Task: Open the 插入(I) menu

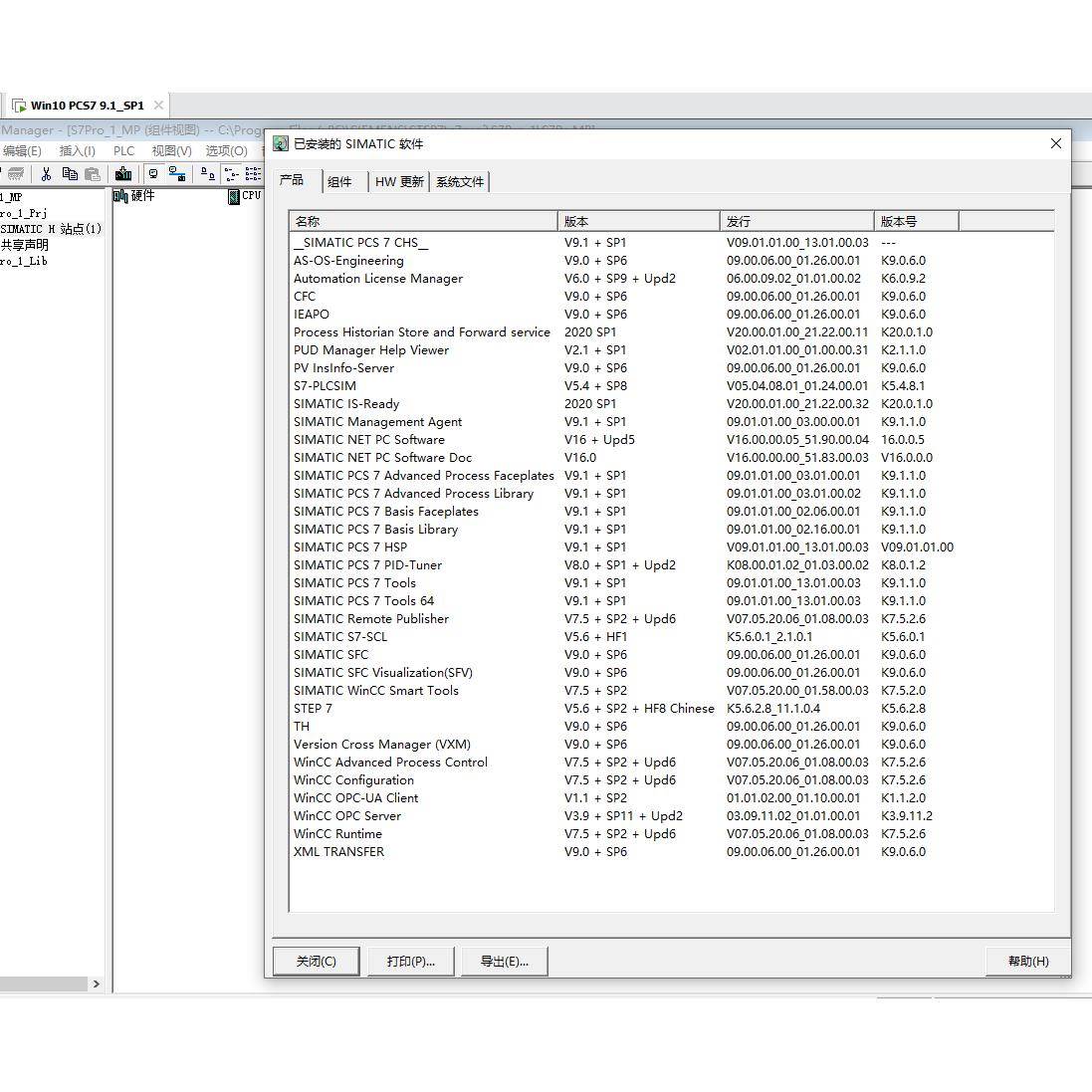Action: click(78, 151)
